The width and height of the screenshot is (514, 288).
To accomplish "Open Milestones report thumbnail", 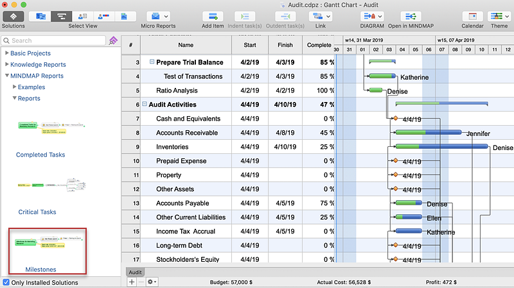I will [48, 242].
